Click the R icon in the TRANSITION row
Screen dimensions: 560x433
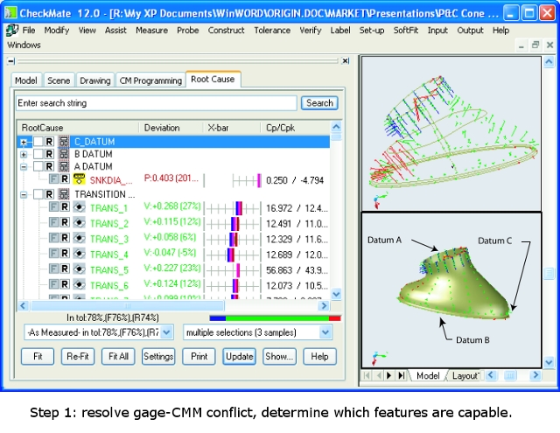49,194
